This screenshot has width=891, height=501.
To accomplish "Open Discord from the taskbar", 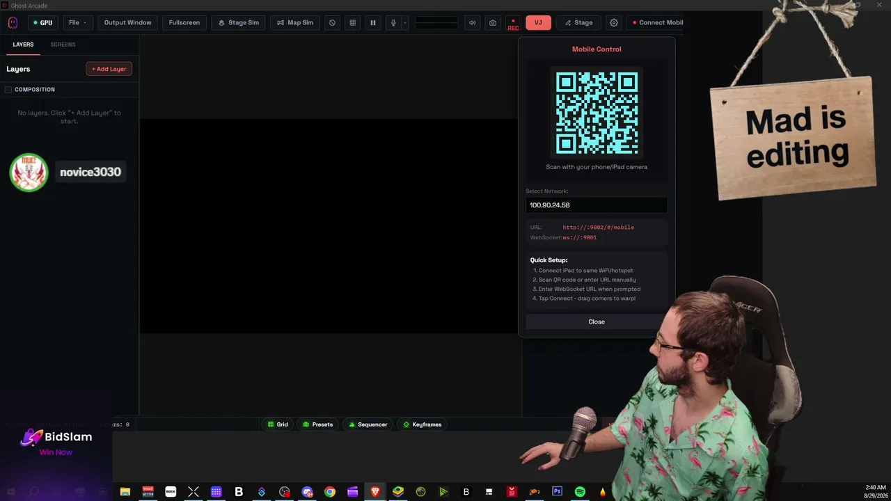I will (307, 492).
